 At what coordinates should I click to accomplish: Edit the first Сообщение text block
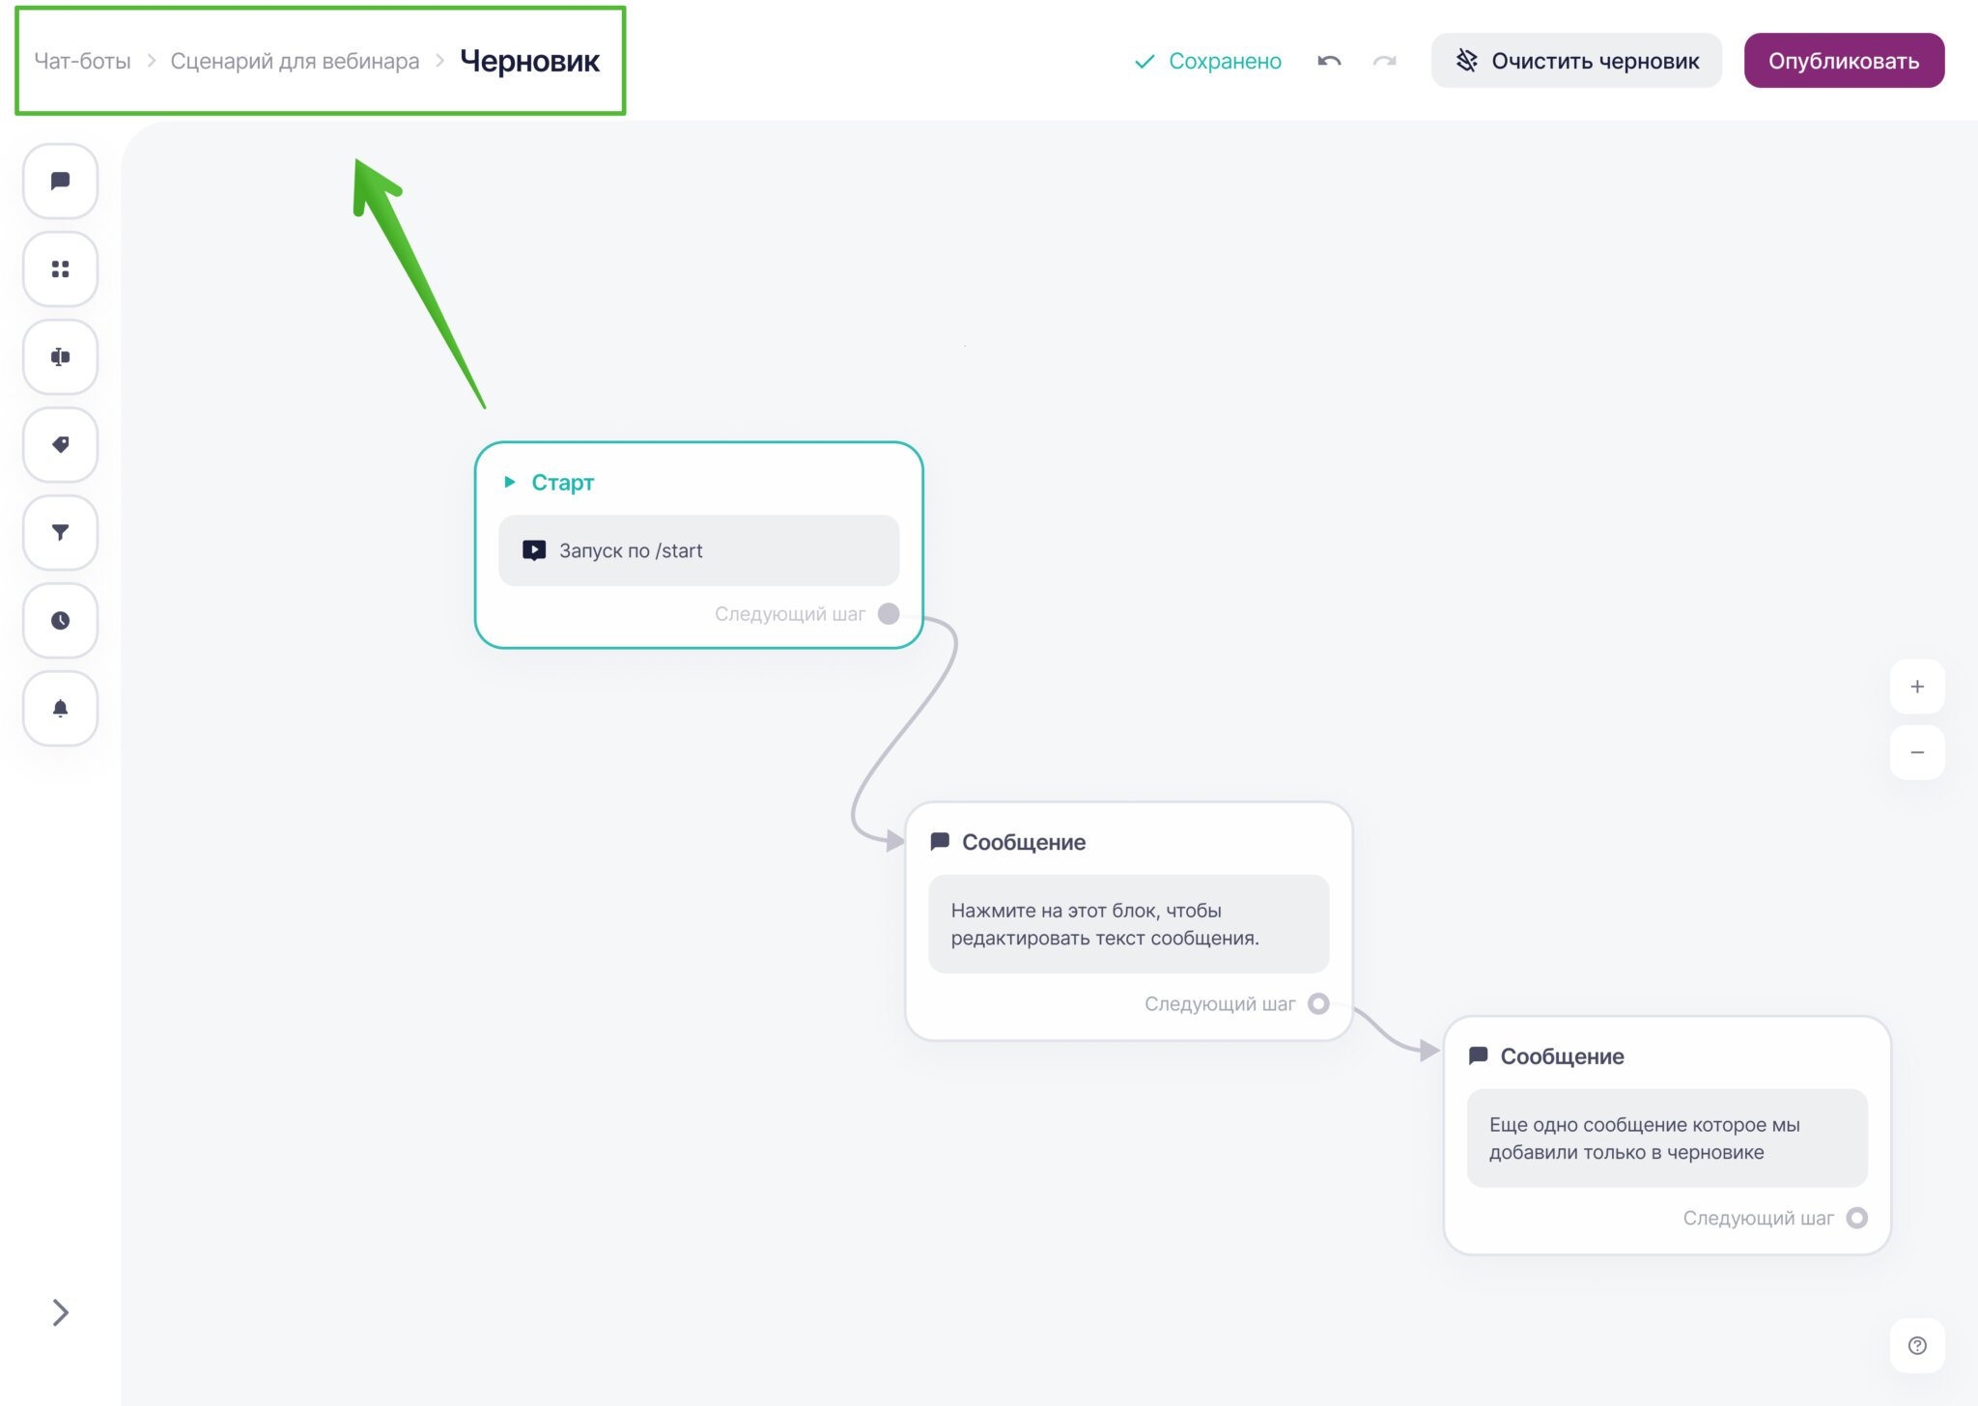click(1128, 924)
